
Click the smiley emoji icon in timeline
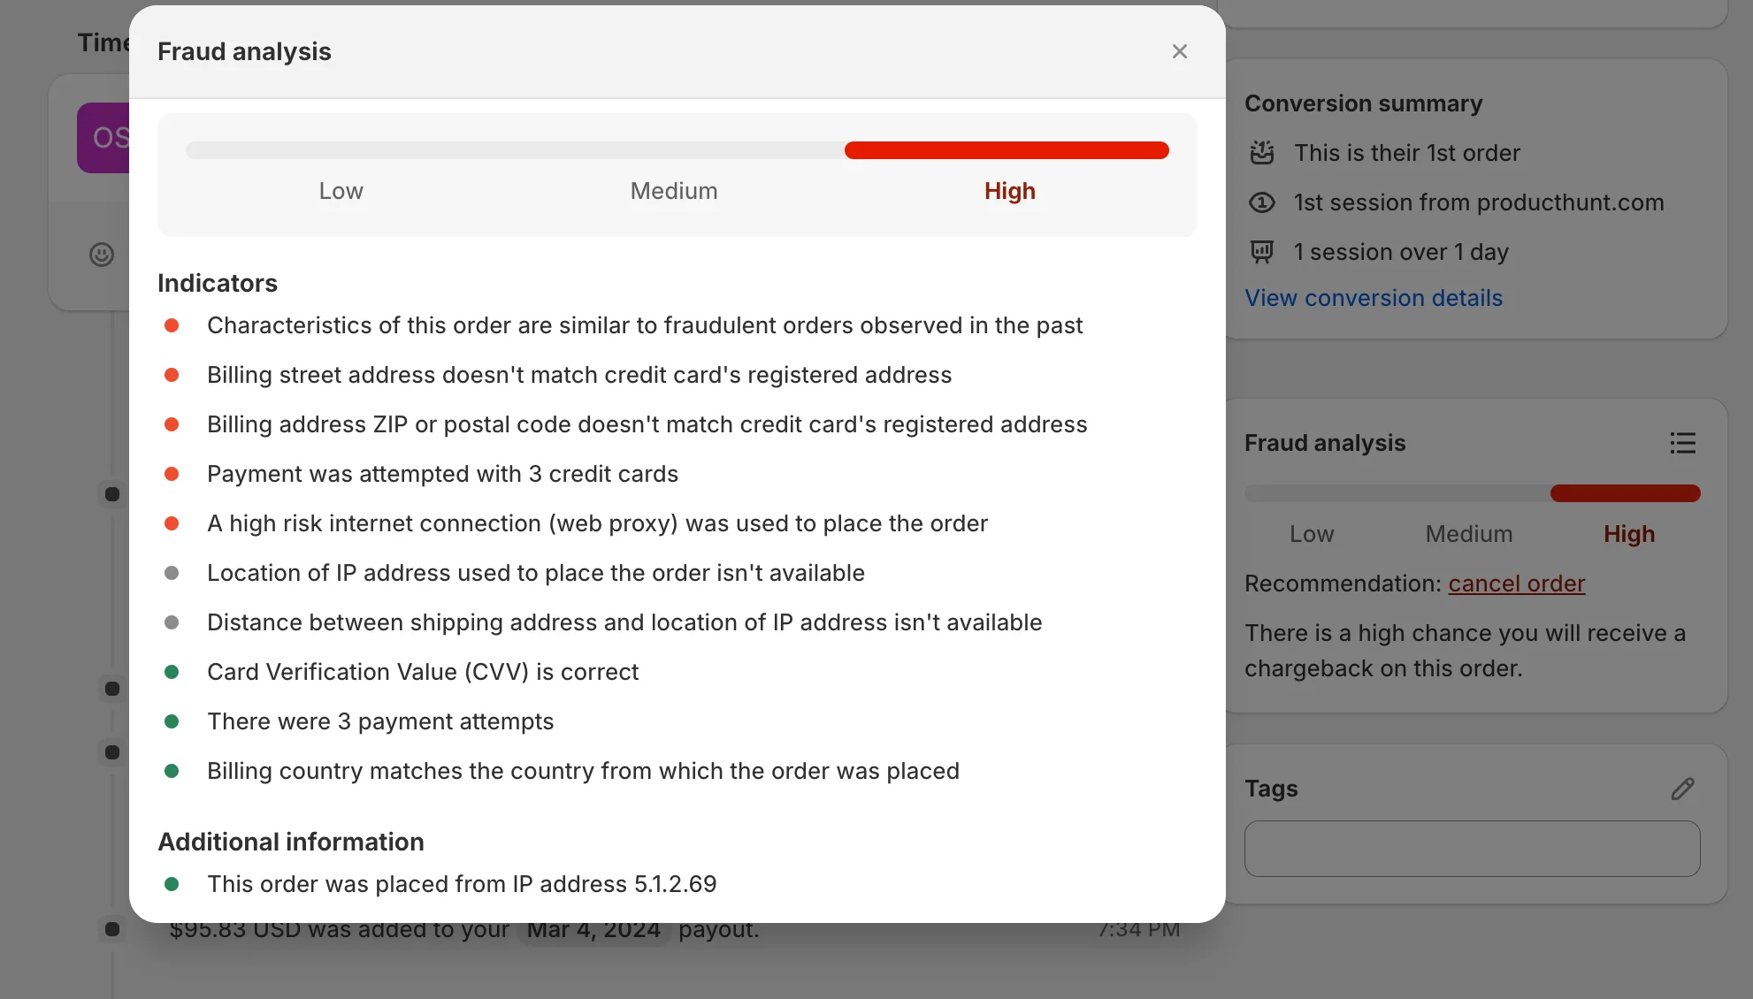coord(102,255)
